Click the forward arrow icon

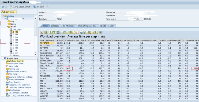click(x=6, y=7)
